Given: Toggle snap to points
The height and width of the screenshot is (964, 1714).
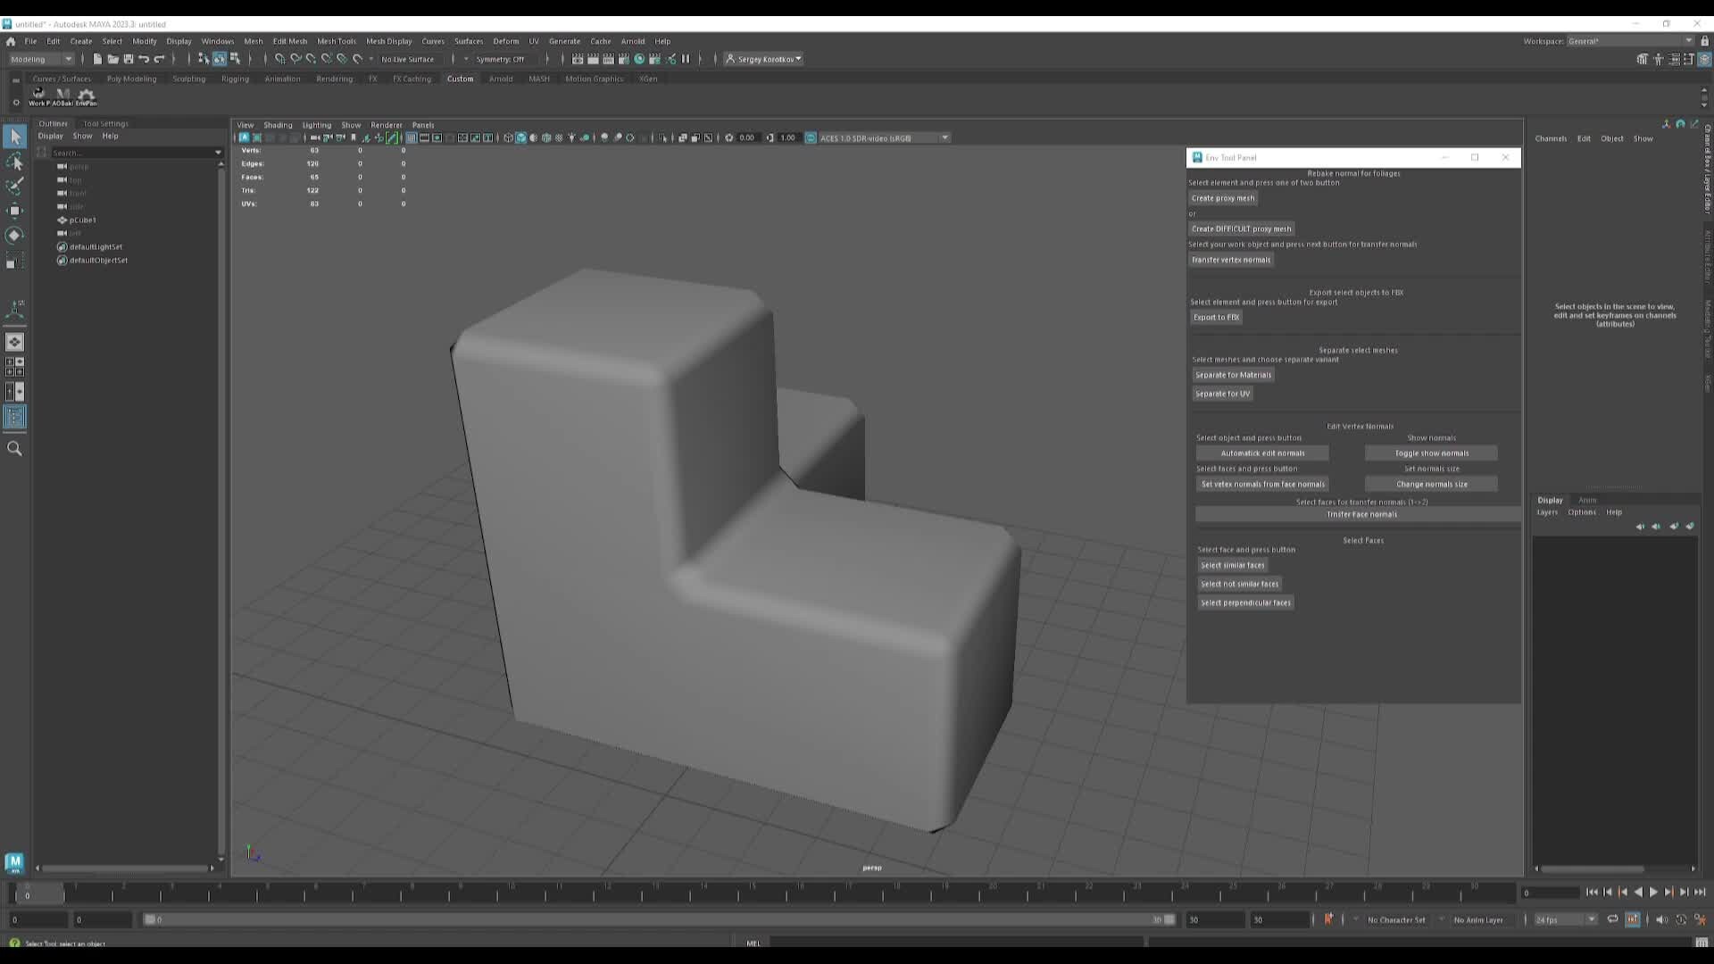Looking at the screenshot, I should [311, 59].
